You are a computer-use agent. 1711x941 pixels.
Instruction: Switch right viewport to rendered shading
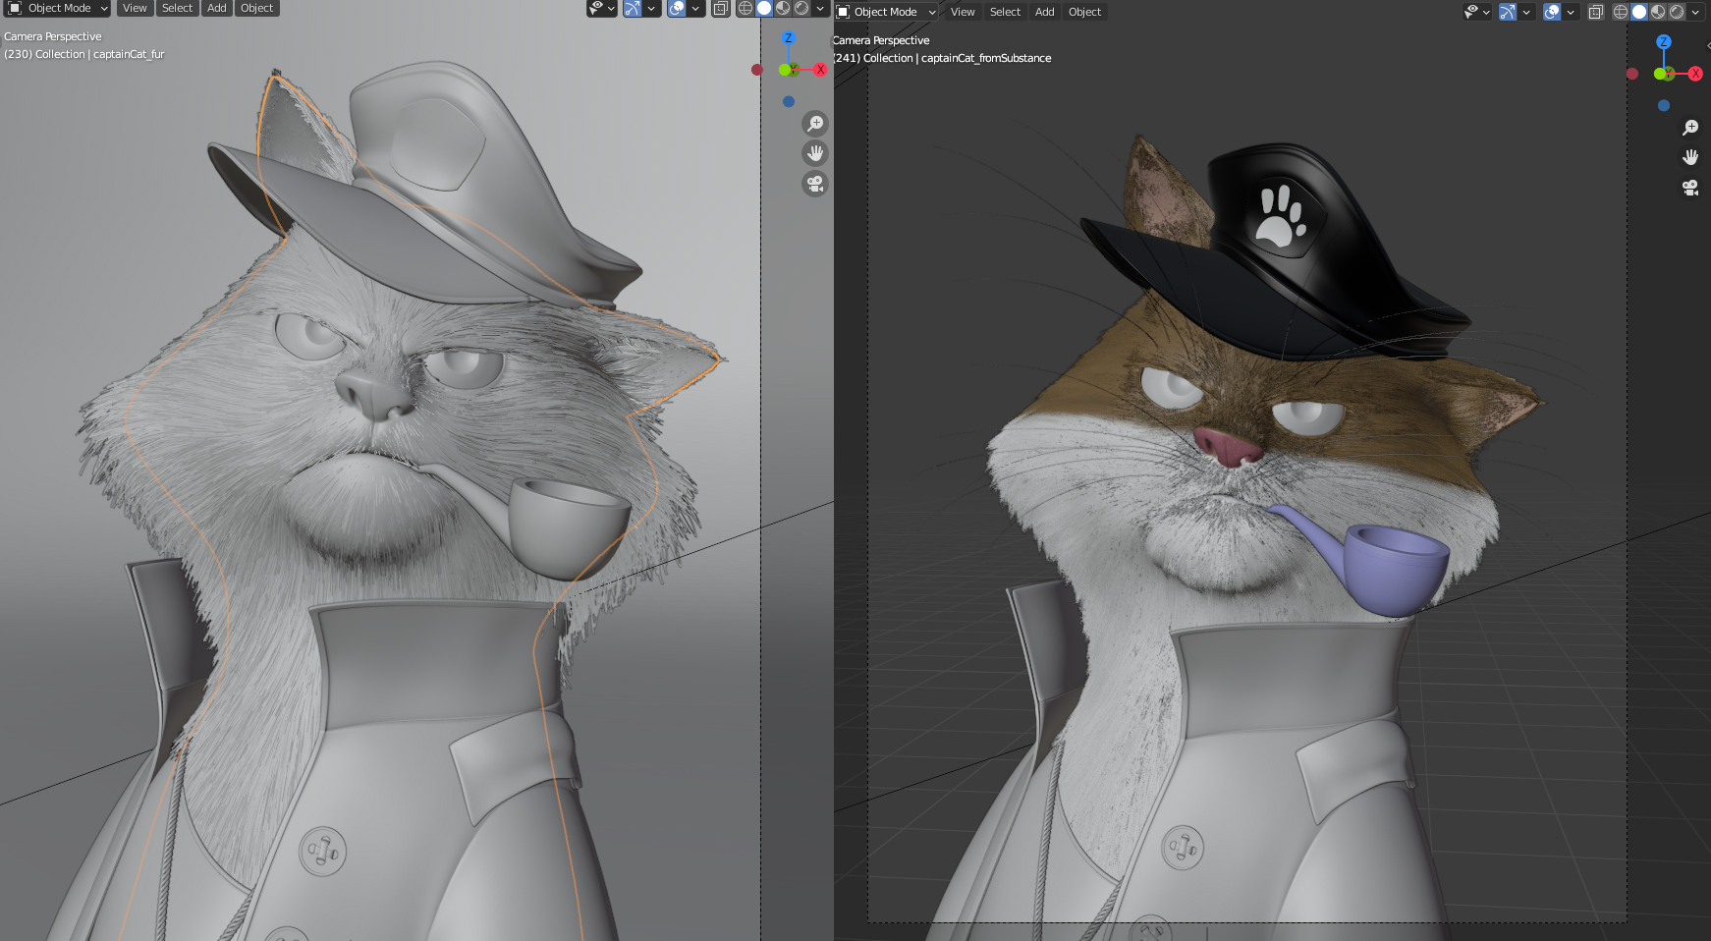[x=1677, y=12]
